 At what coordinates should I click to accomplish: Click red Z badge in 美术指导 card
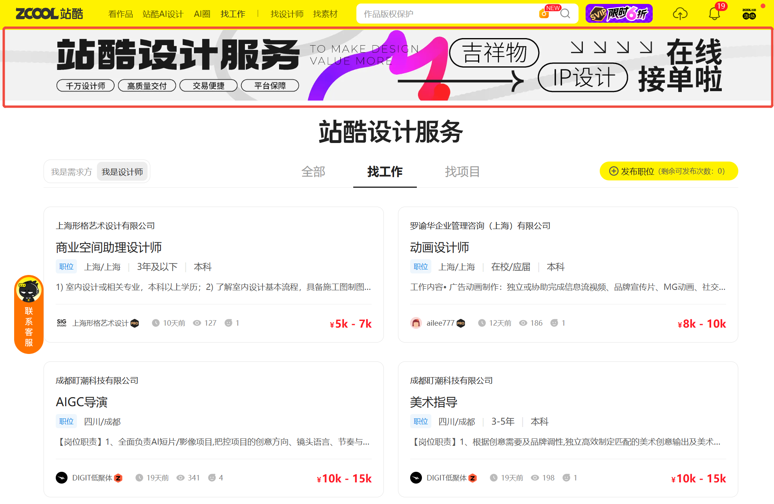pos(473,478)
